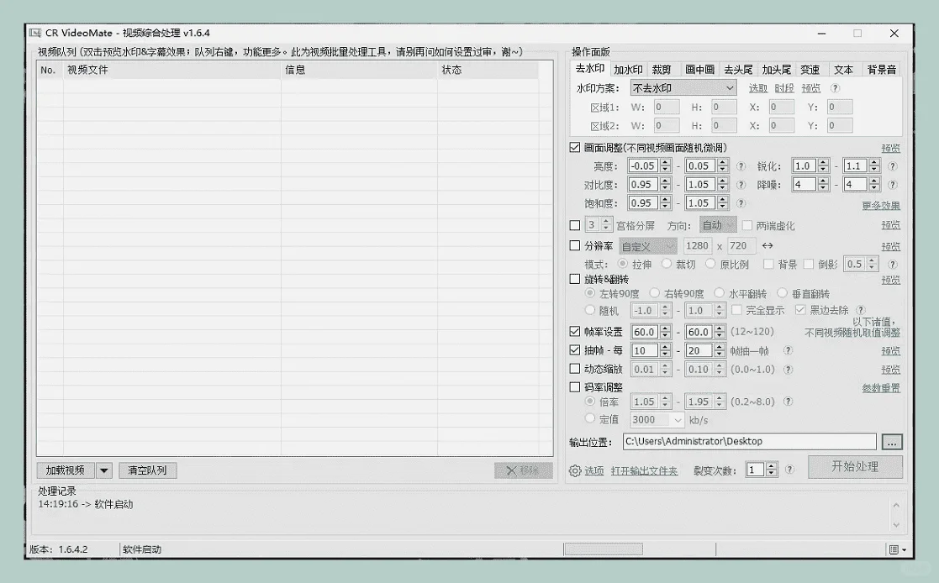Switch to the 变速 tab

point(810,70)
